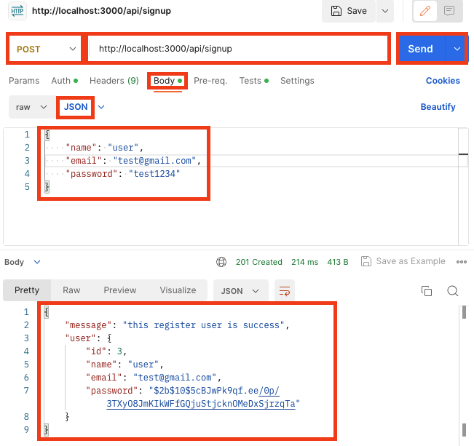
Task: Switch to the Headers (9) tab
Action: [x=114, y=81]
